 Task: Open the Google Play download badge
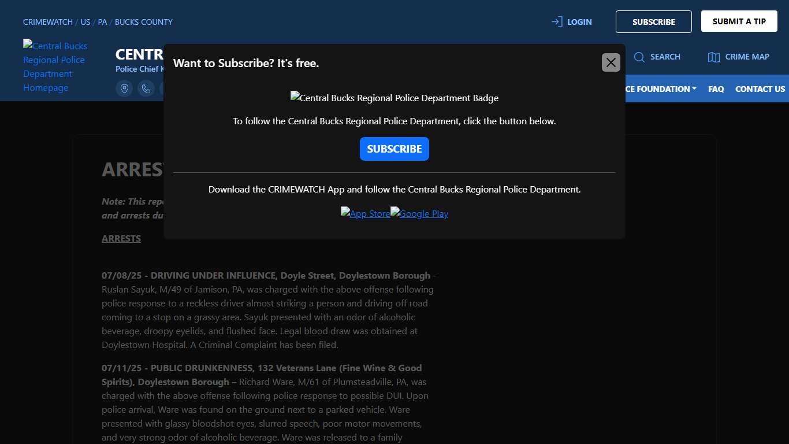pos(419,213)
